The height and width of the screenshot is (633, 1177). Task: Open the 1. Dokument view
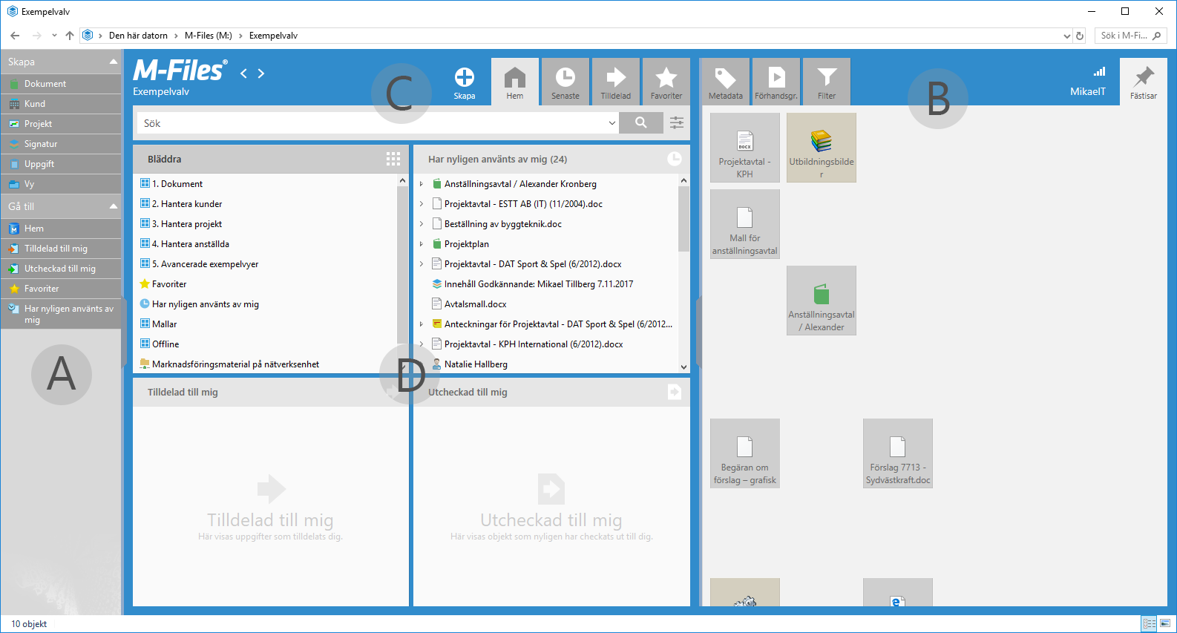coord(177,184)
